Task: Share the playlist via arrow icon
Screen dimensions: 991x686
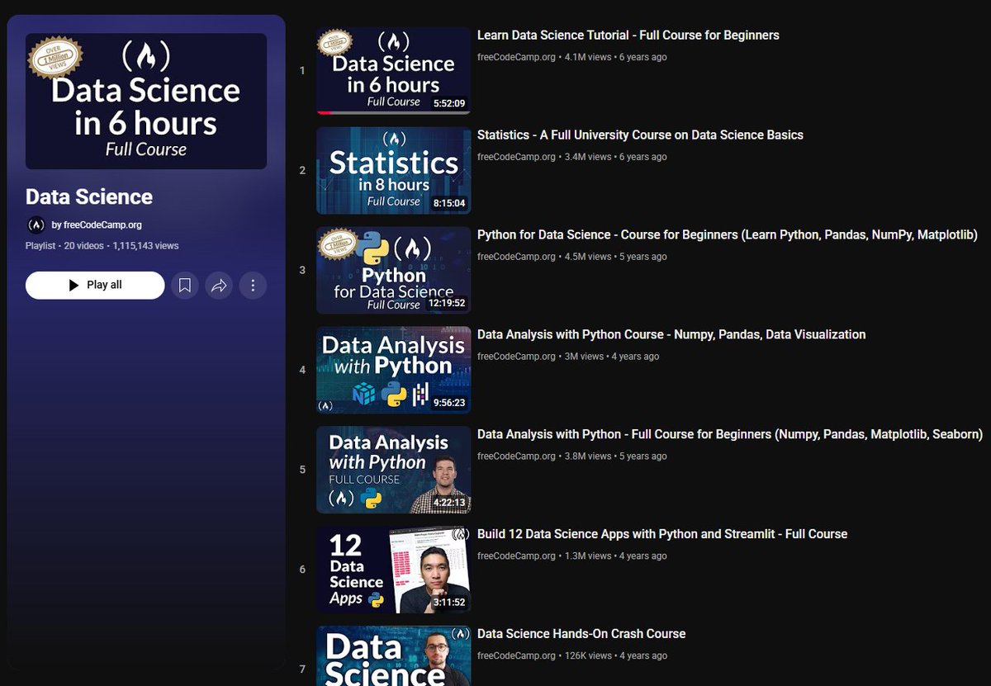Action: pyautogui.click(x=219, y=286)
